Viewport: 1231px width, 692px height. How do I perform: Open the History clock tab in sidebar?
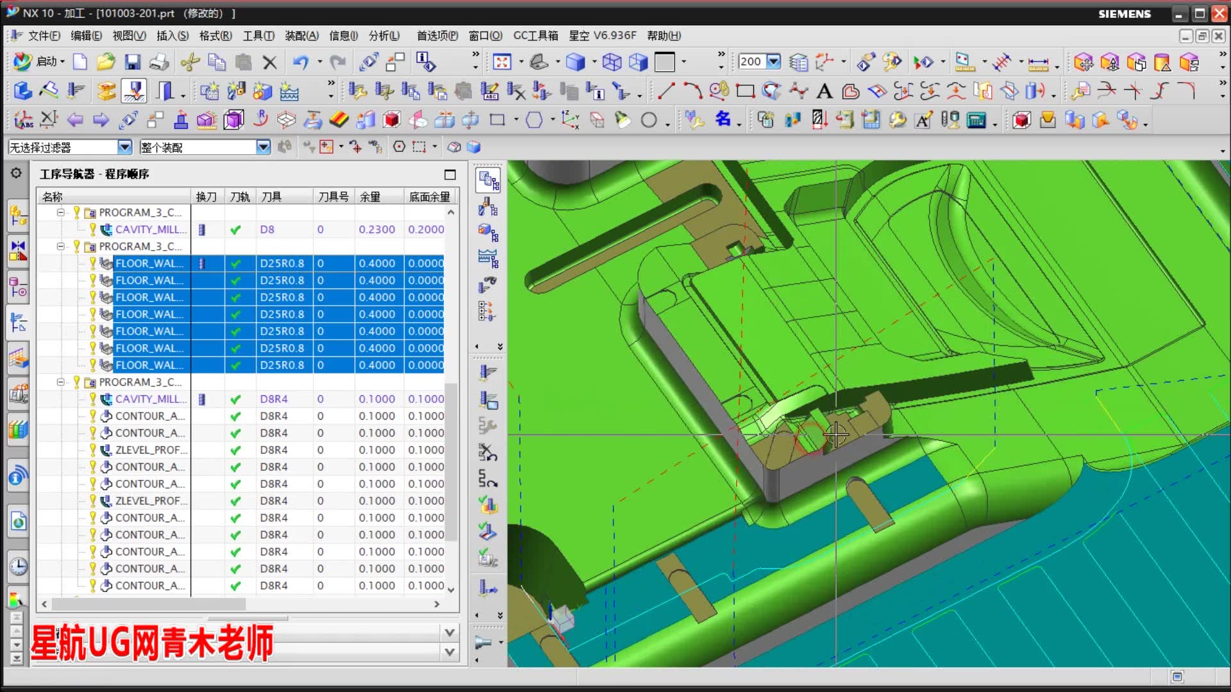pyautogui.click(x=18, y=566)
